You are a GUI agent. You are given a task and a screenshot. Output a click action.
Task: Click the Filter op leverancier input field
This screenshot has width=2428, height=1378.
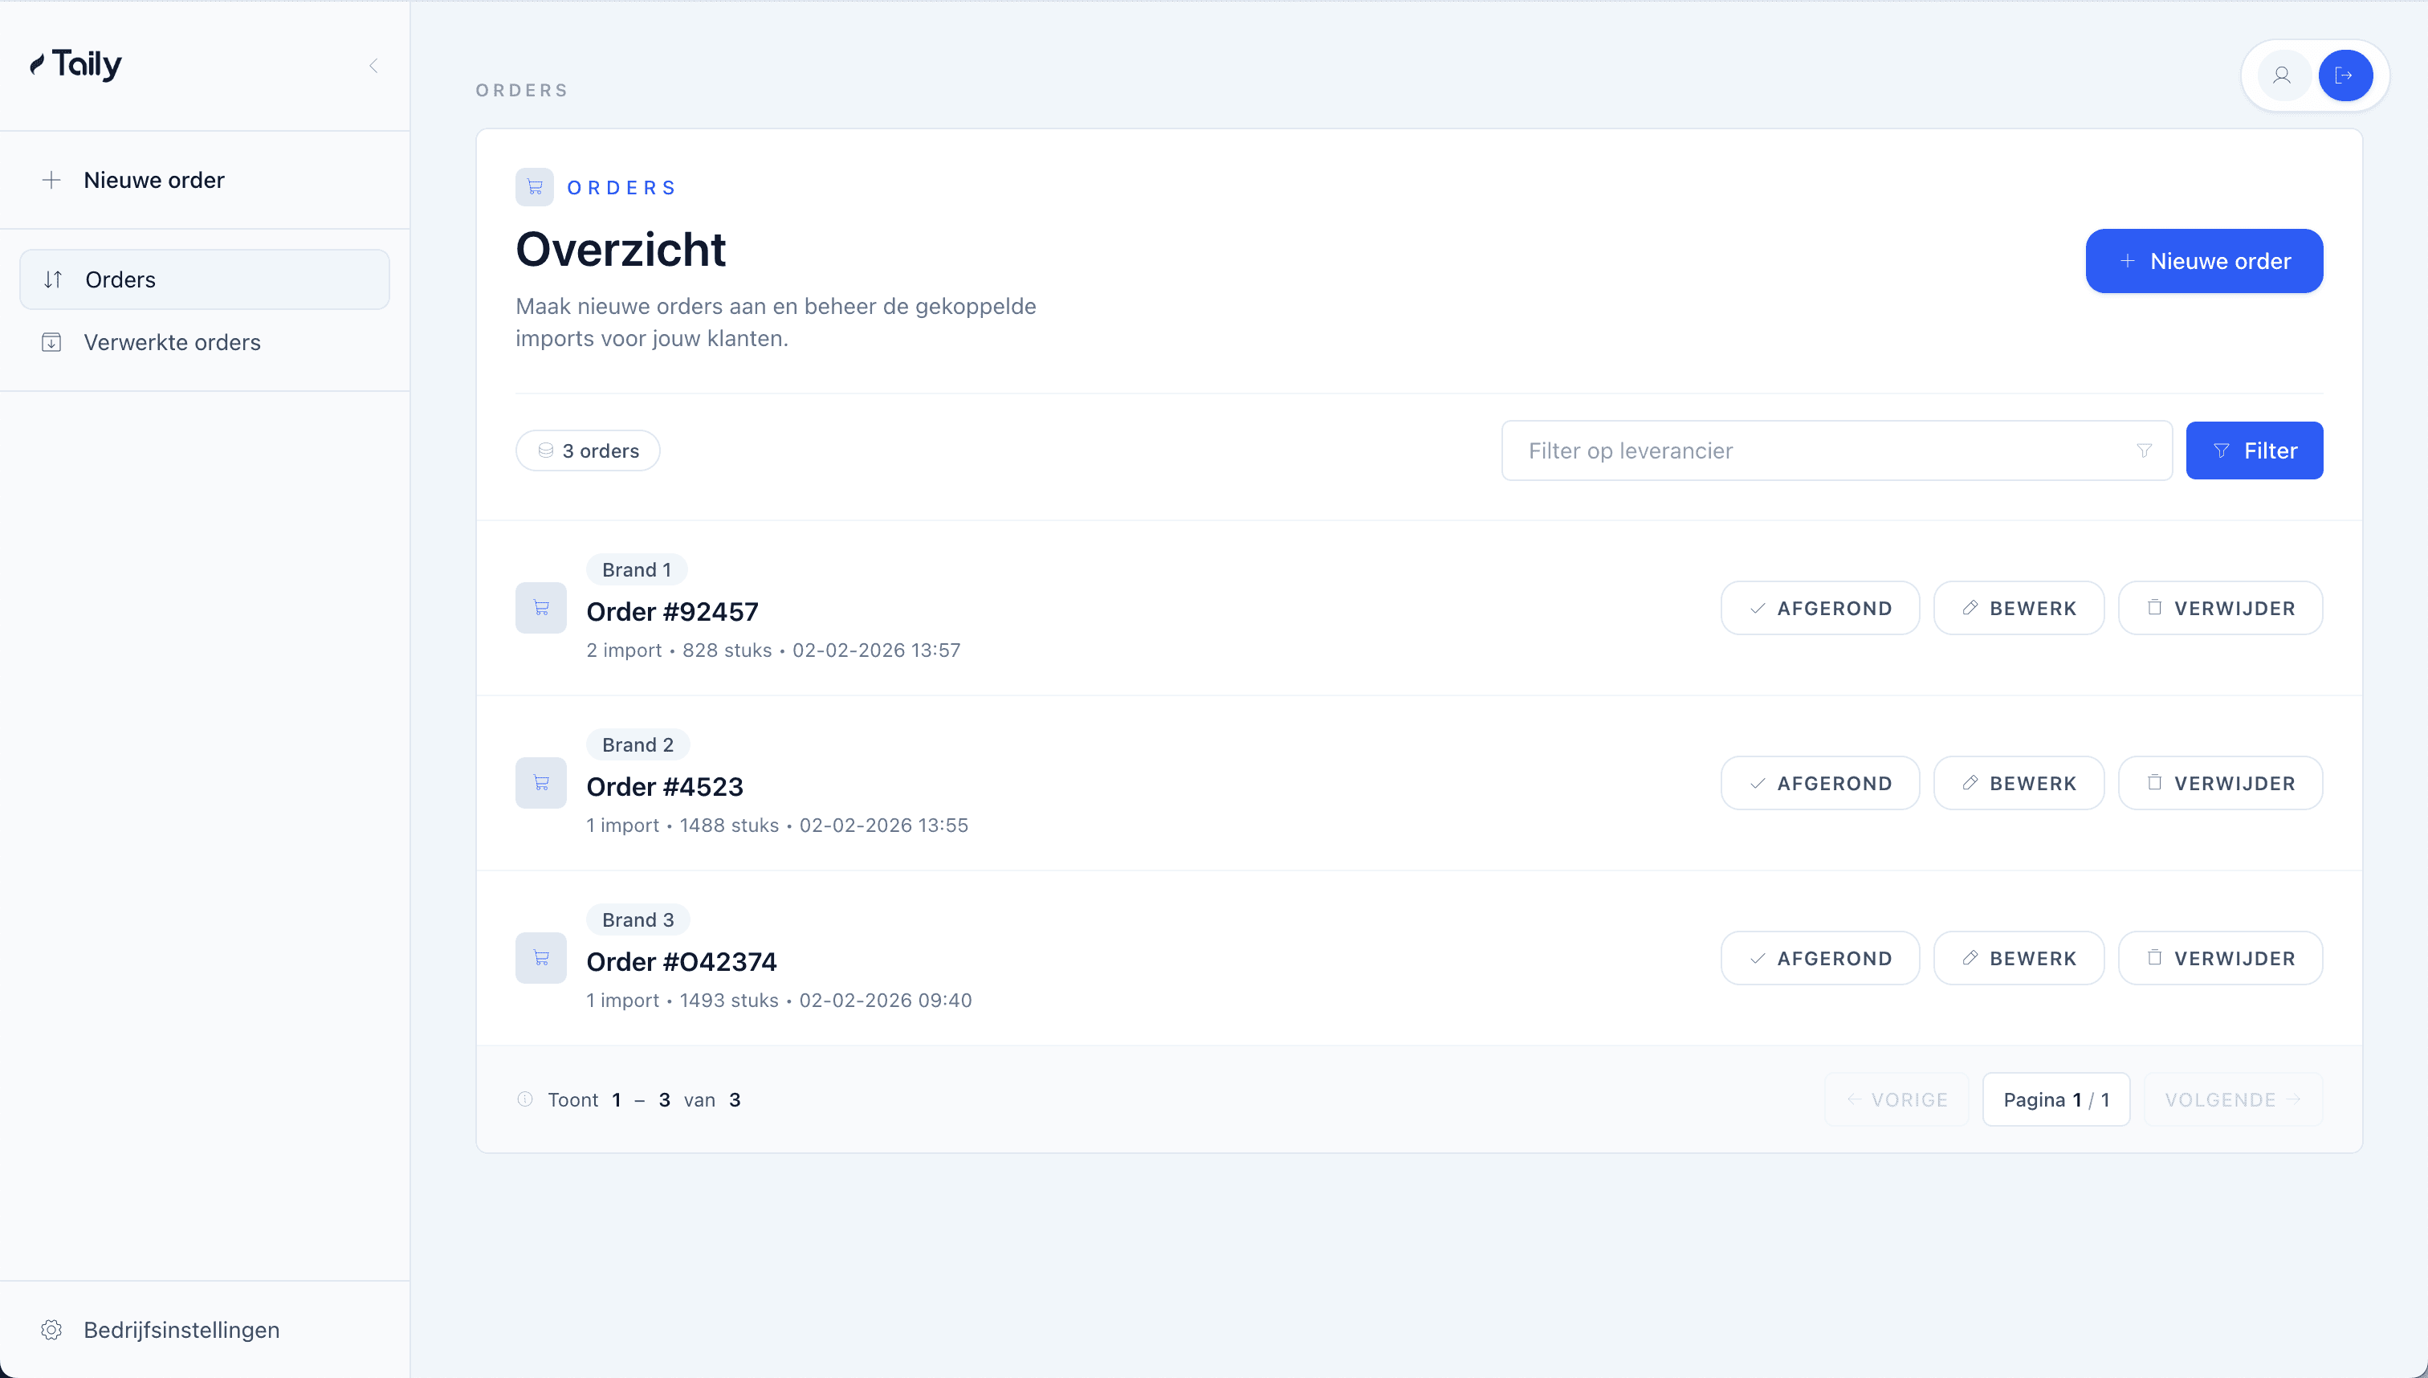point(1798,450)
